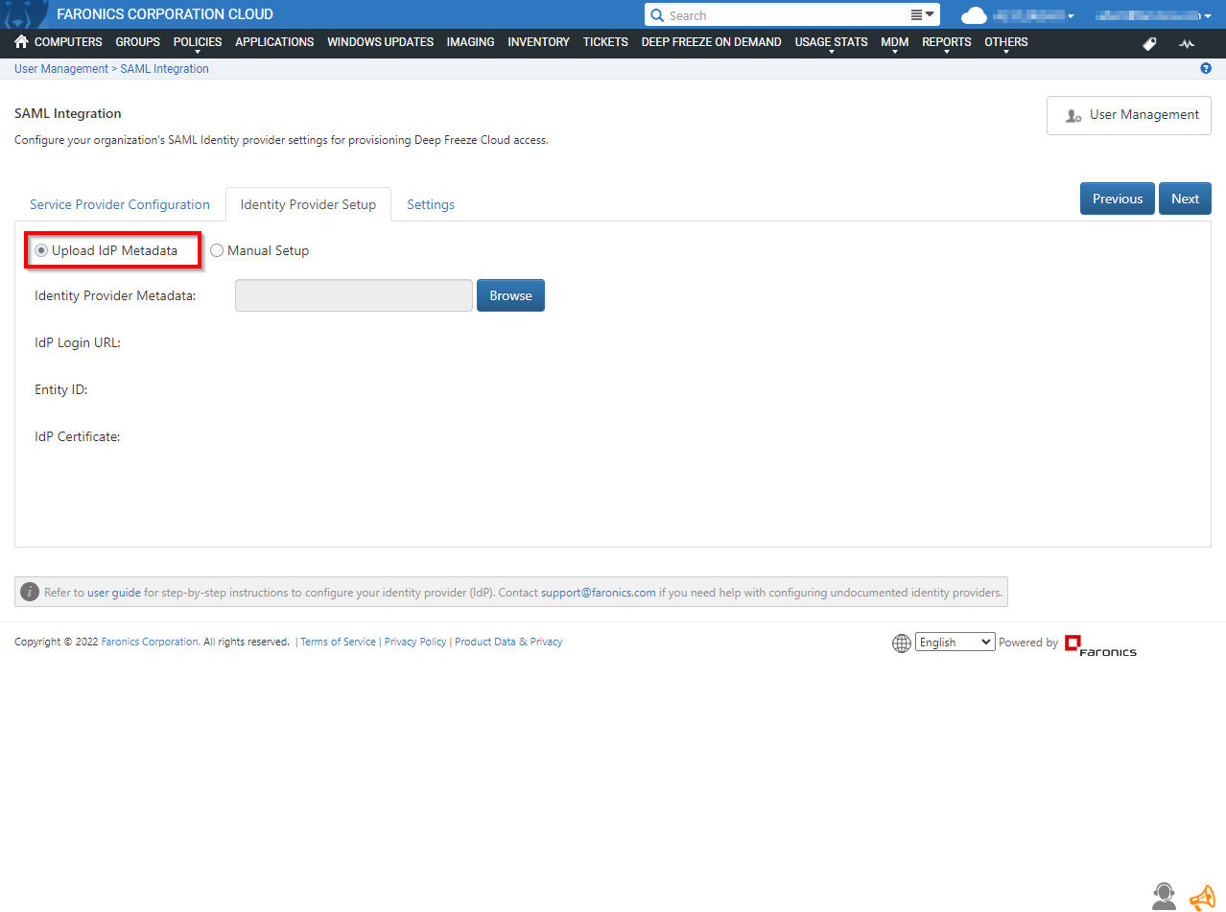
Task: Click the globe language icon
Action: (902, 643)
